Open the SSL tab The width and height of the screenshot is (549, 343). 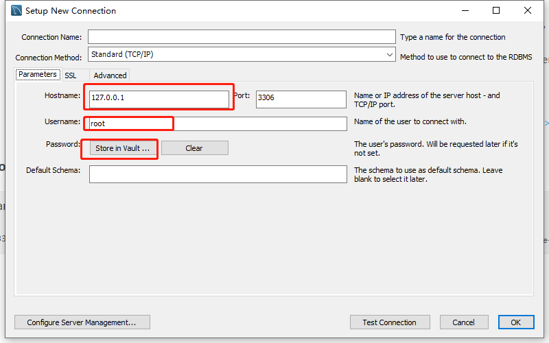[71, 75]
